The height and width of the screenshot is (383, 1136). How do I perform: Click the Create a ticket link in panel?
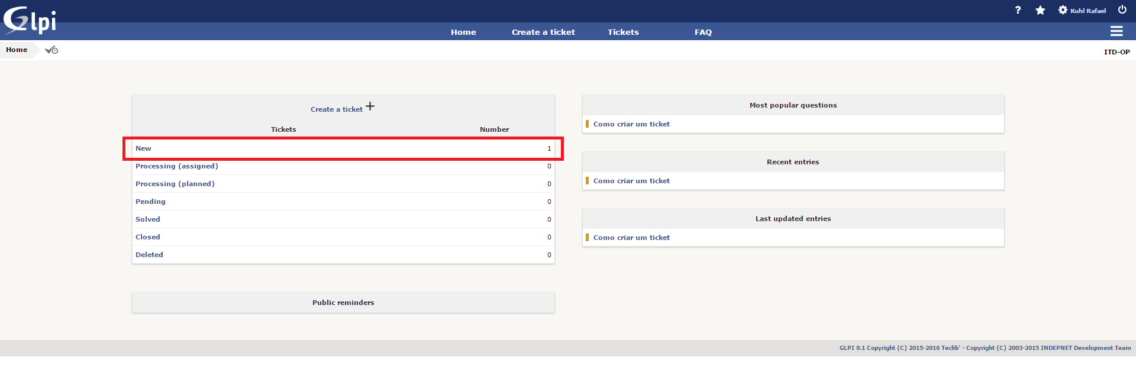pyautogui.click(x=337, y=109)
